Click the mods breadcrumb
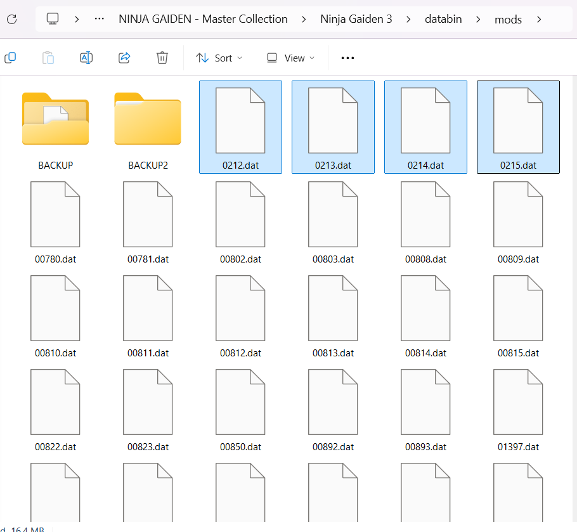This screenshot has height=532, width=577. [x=508, y=19]
